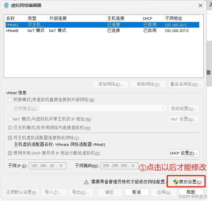Click the 类型 column header
The height and width of the screenshot is (201, 212).
(x=36, y=18)
